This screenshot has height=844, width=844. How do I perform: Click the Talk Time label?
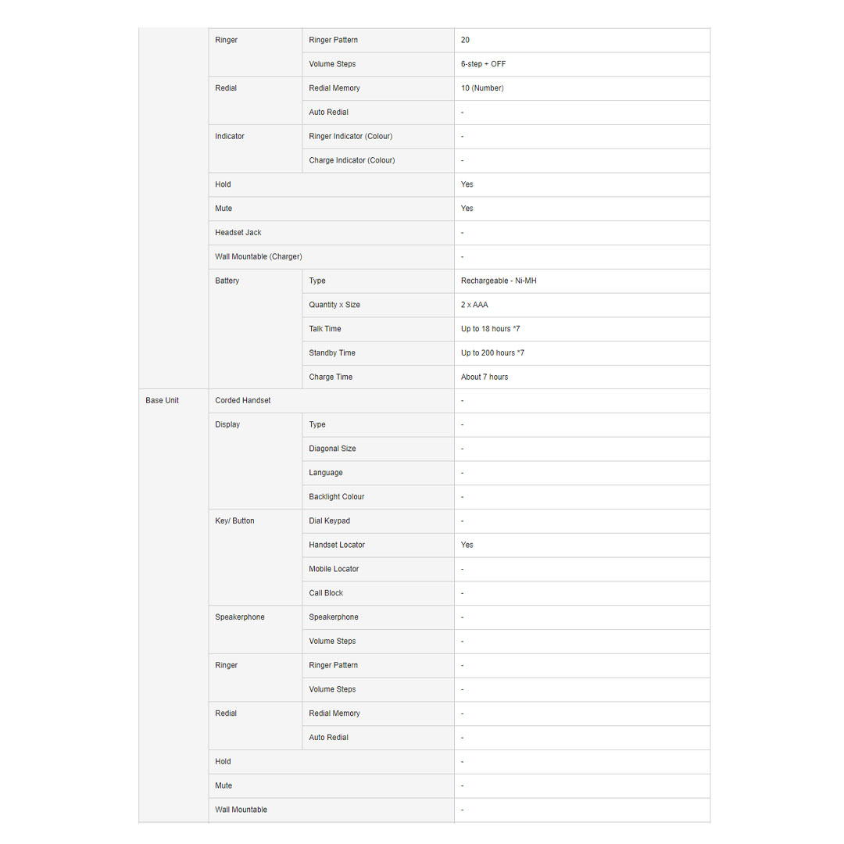325,329
